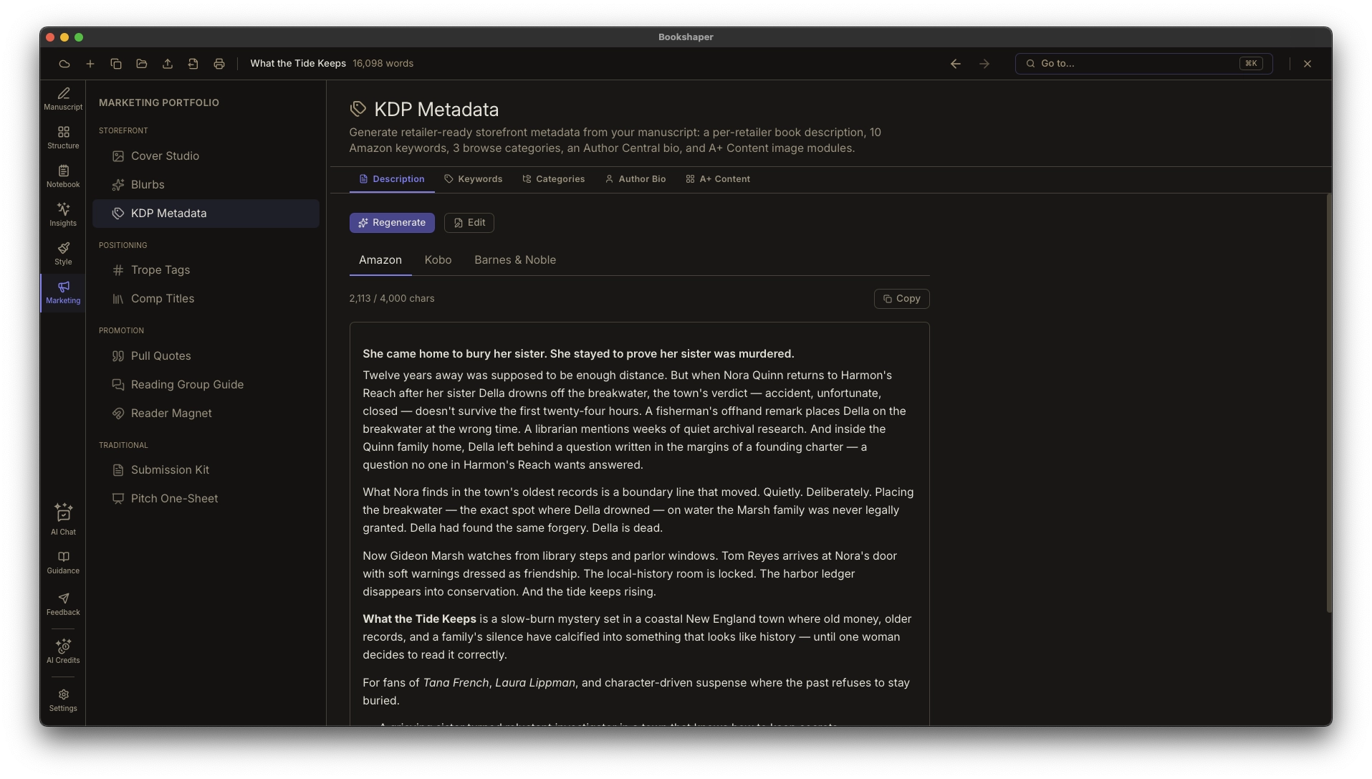
Task: Click the print icon in toolbar
Action: click(x=219, y=64)
